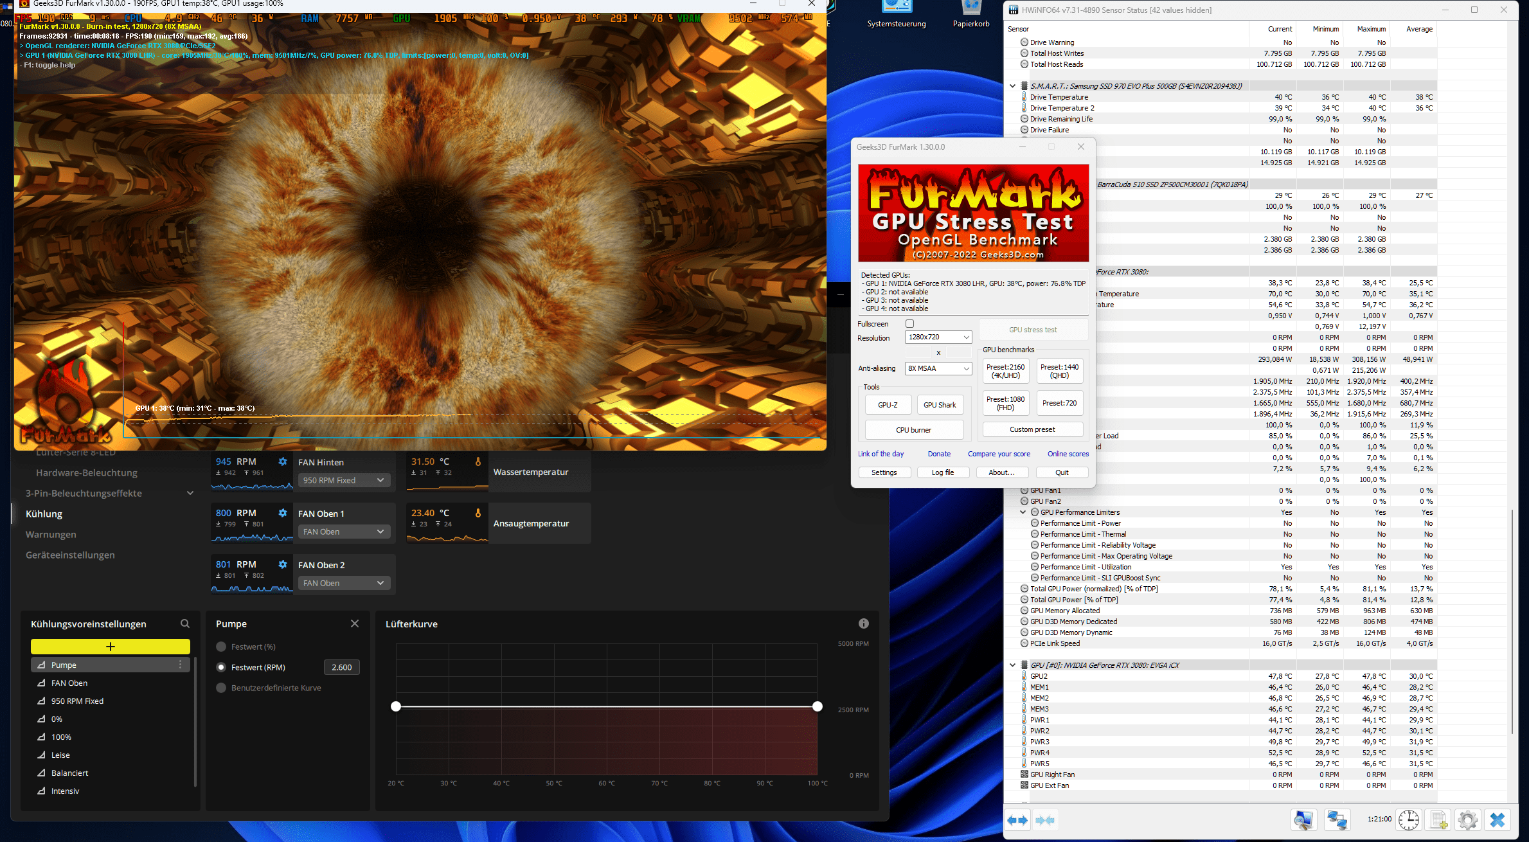Collapse Samsung SSD 970 EVO S.M.A.R.T. group

tap(1013, 85)
